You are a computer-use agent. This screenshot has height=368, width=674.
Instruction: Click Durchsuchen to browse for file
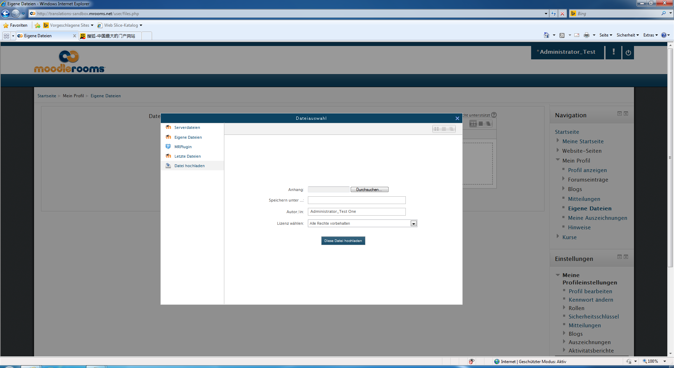(x=369, y=190)
